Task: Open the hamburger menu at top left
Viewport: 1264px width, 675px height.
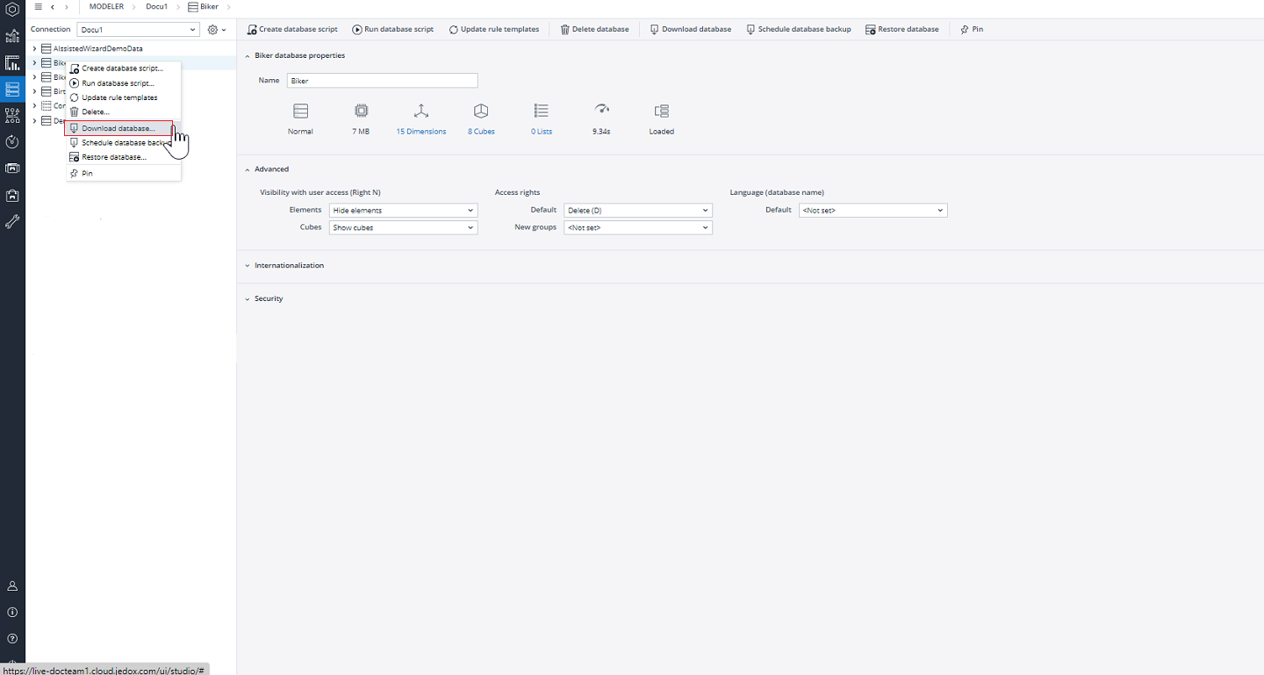Action: (37, 6)
